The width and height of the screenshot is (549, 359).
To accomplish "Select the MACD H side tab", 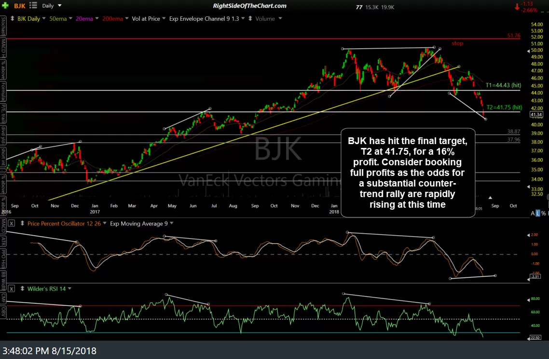I will [3, 48].
